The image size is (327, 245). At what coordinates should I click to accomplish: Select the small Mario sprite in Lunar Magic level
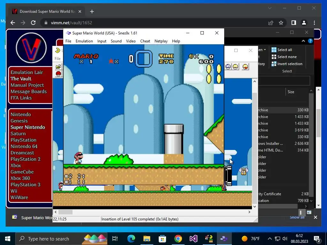tap(60, 186)
